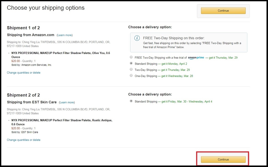Click the 'get it Wednesday, Mar. 28' delivery date

tap(177, 76)
